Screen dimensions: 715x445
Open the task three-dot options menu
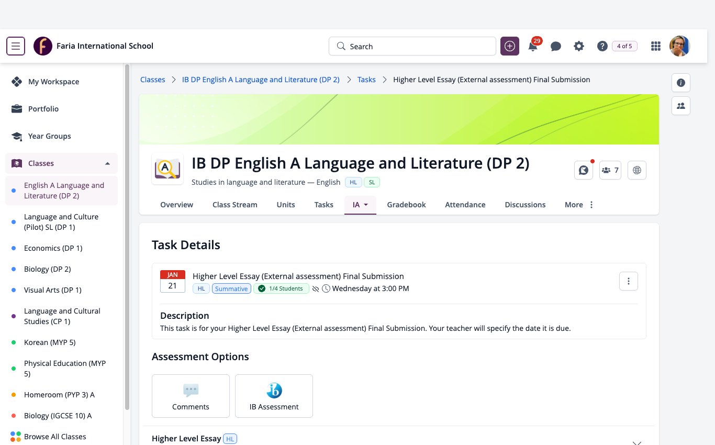[629, 281]
